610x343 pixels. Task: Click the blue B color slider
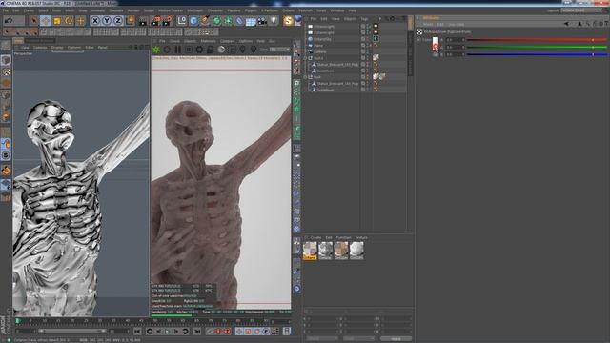coord(537,54)
